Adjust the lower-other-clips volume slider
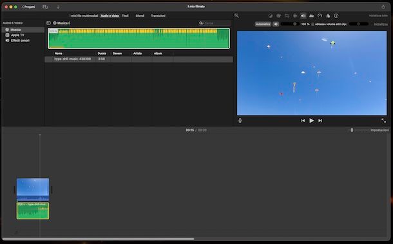The width and height of the screenshot is (393, 244). pos(358,24)
